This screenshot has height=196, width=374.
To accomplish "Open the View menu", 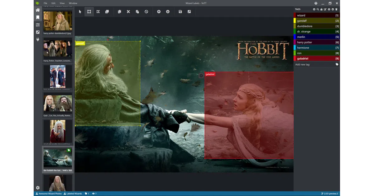I will pyautogui.click(x=62, y=3).
